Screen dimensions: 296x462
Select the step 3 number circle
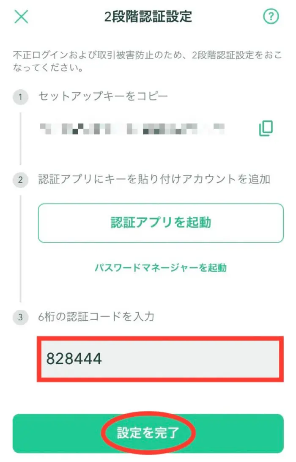[x=20, y=317]
